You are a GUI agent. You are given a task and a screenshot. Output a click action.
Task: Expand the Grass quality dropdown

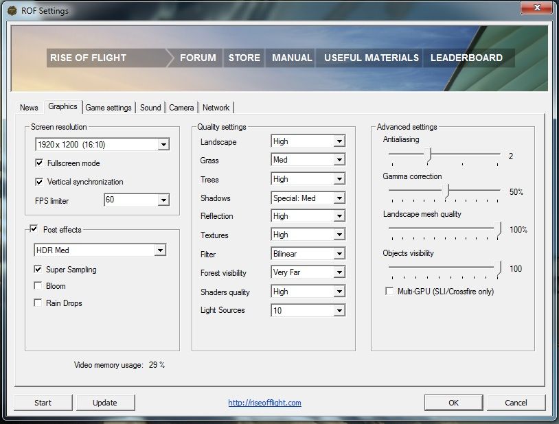[308, 160]
